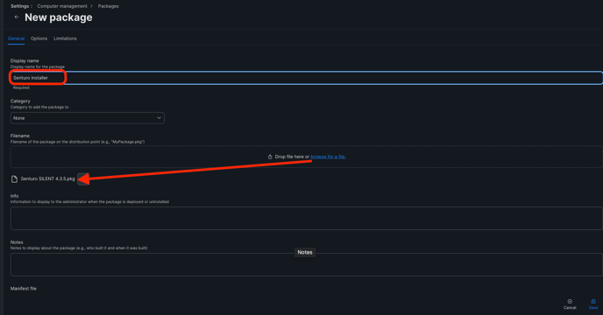Screen dimensions: 603x315
Task: Click the browse for a file link
Action: coord(328,157)
